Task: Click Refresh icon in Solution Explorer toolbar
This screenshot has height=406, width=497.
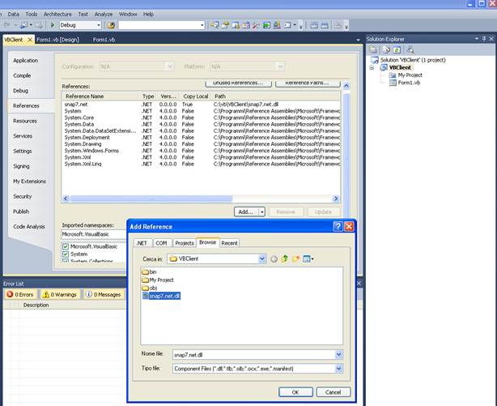Action: [397, 49]
